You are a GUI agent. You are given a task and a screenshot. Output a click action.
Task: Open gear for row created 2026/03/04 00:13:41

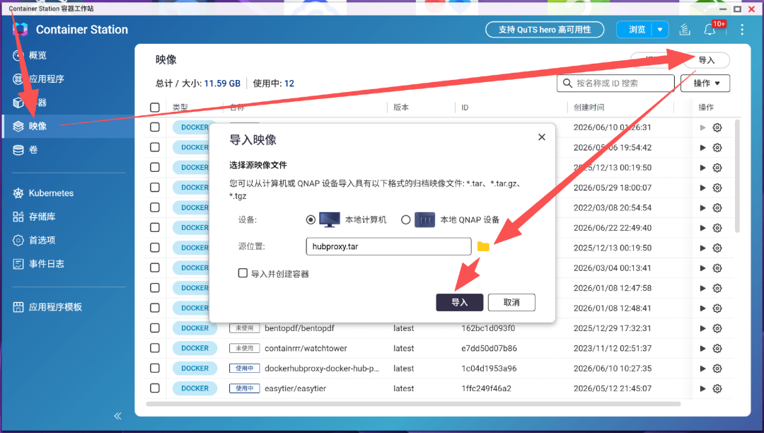(x=717, y=268)
